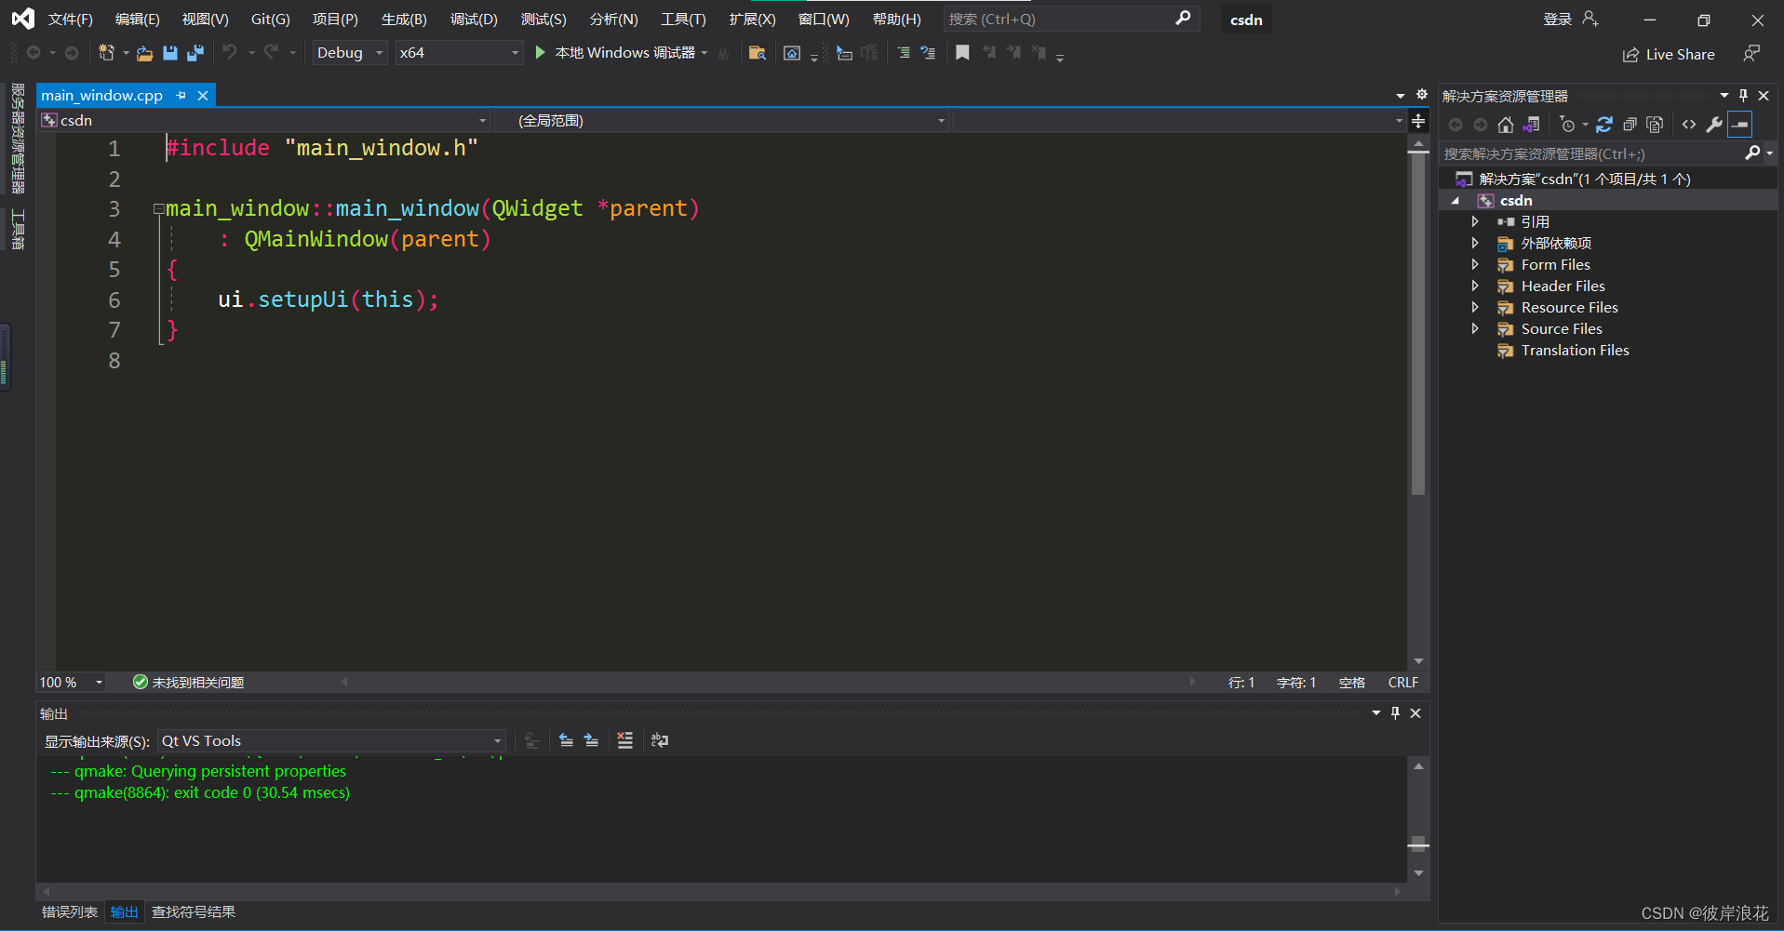Screen dimensions: 1784x931
Task: Click the Undo icon on toolbar
Action: (x=233, y=52)
